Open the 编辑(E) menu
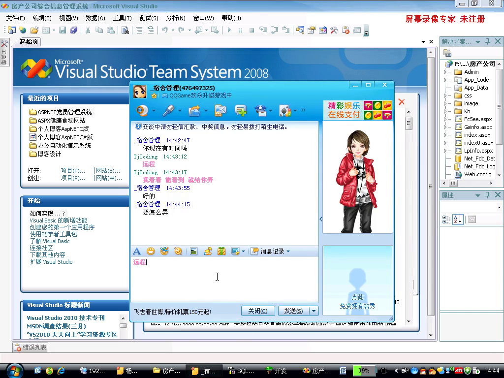Viewport: 504px width, 378px height. pyautogui.click(x=42, y=18)
